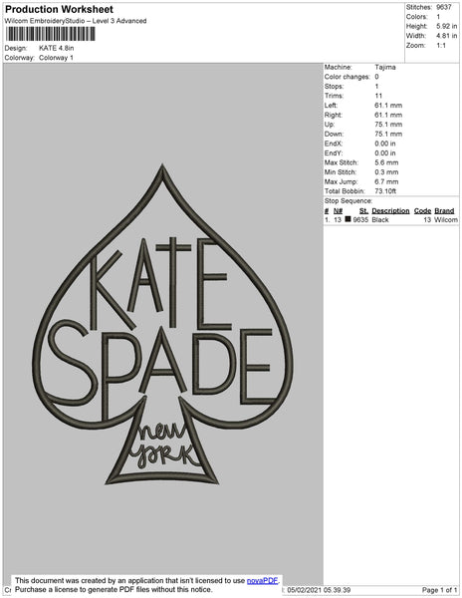Screen dimensions: 462x598
Task: Click the design name 'KATE 4.8in'
Action: (57, 48)
